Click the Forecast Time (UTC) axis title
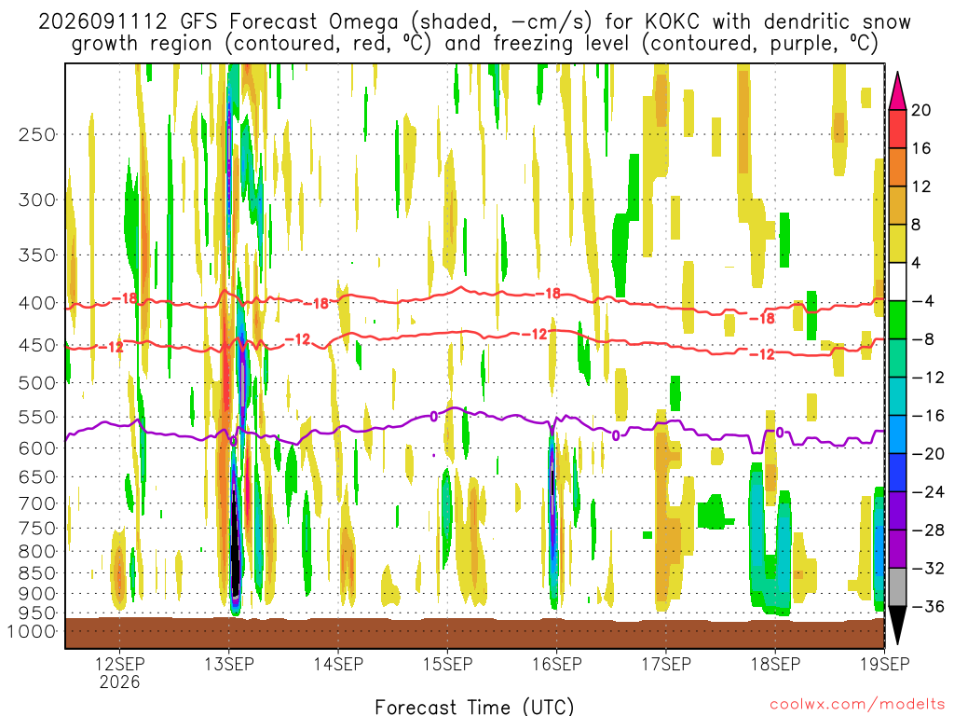Screen dimensions: 954x716 (474, 707)
